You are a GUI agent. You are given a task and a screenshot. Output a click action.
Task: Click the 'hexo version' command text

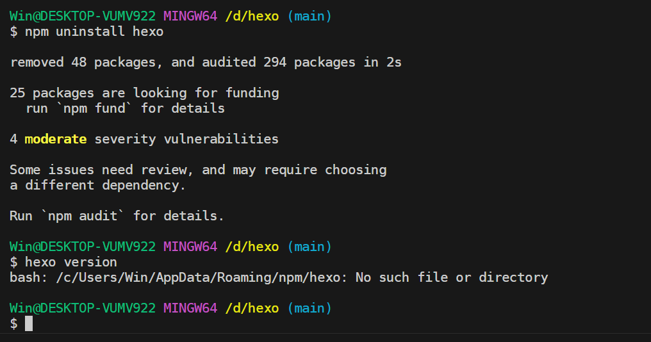tap(71, 262)
